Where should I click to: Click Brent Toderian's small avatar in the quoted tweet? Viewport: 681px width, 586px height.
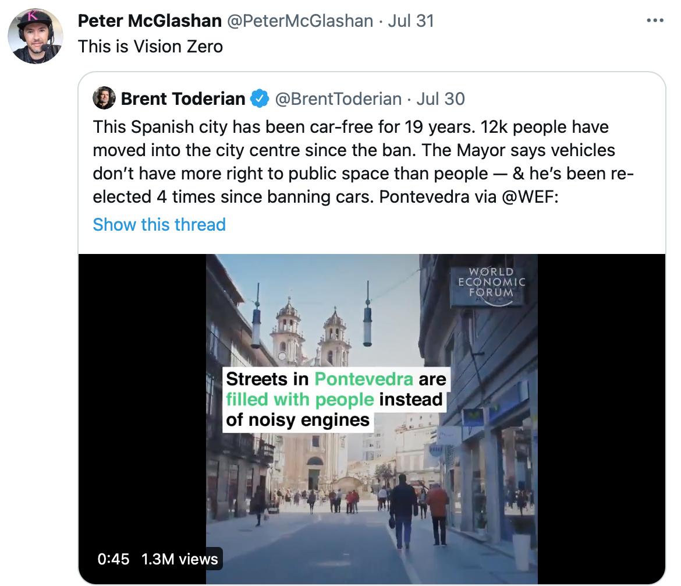coord(104,99)
